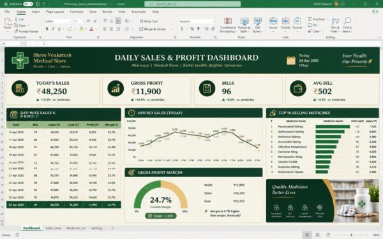Open the Medicine_List sheet tab

[x=76, y=228]
